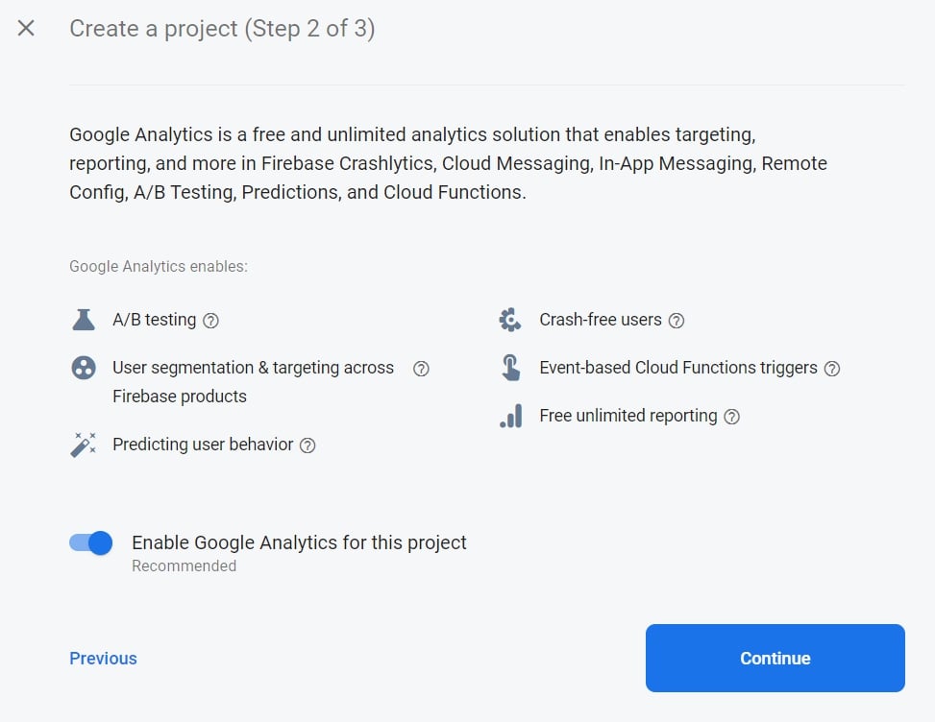Open help for Crash-free users

click(677, 321)
